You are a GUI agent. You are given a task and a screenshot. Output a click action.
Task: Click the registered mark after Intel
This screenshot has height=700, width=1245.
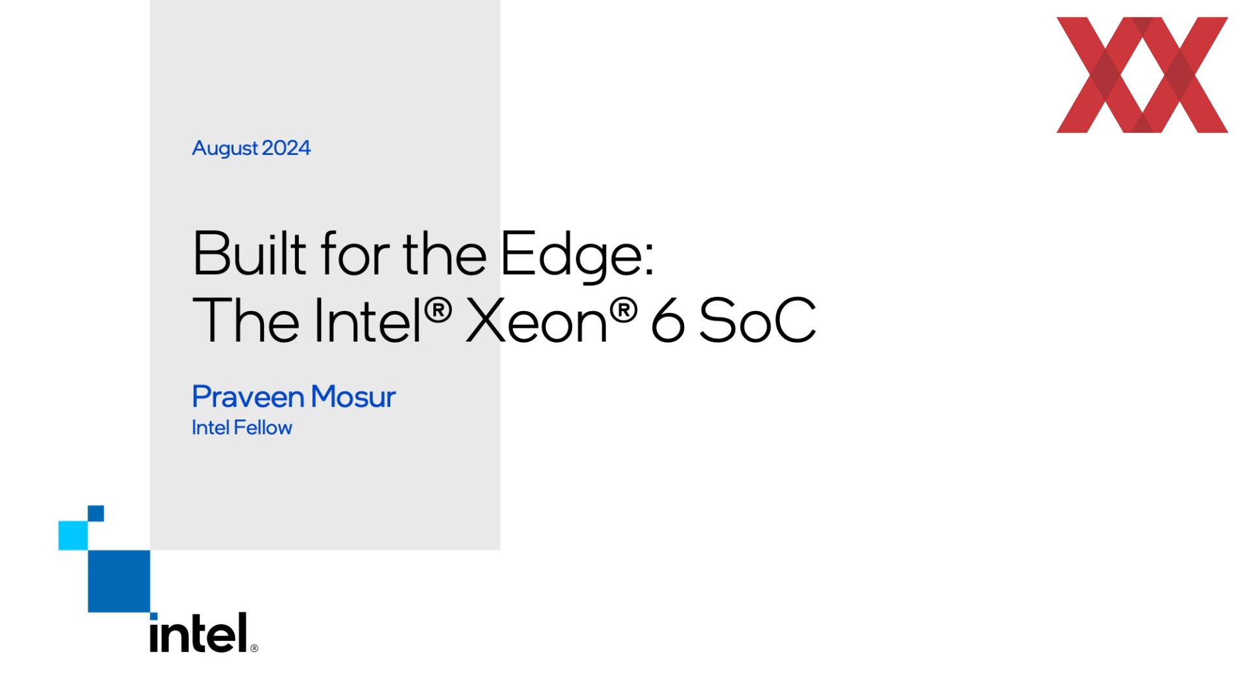(x=438, y=310)
